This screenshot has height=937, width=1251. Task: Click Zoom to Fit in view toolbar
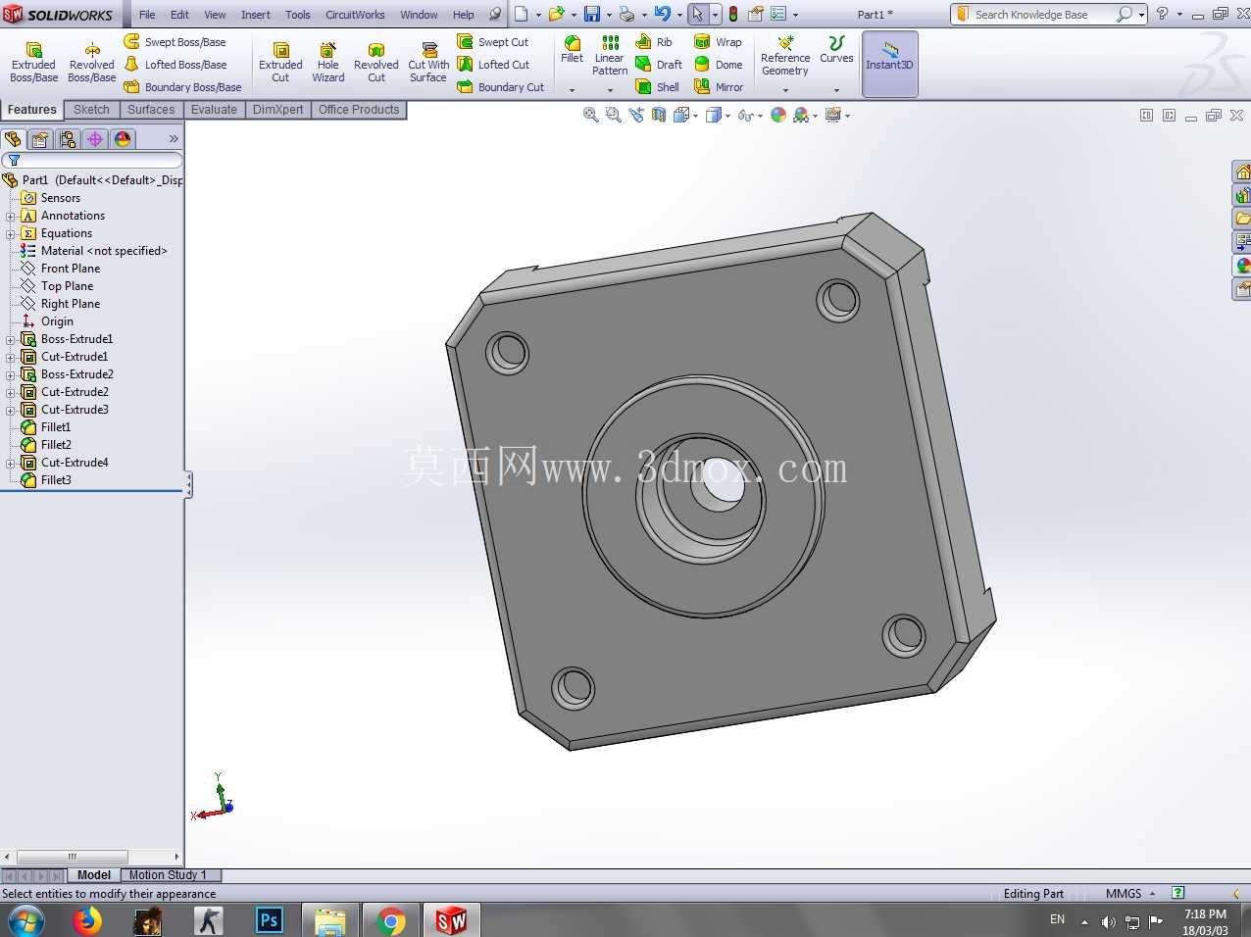[x=591, y=115]
